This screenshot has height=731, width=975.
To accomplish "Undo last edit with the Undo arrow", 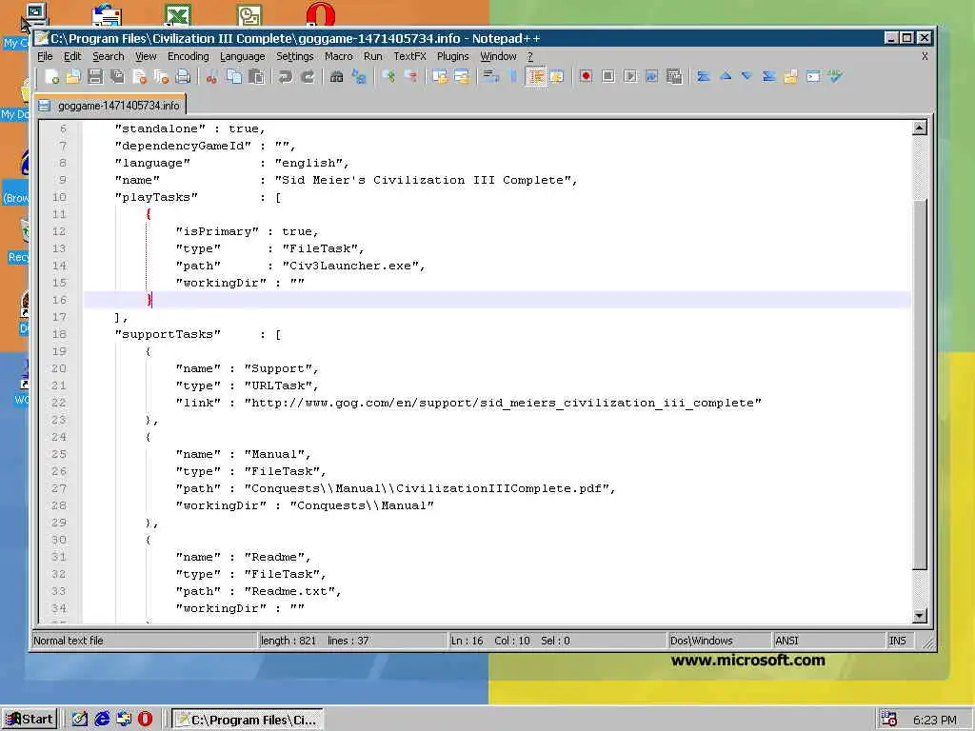I will tap(285, 76).
